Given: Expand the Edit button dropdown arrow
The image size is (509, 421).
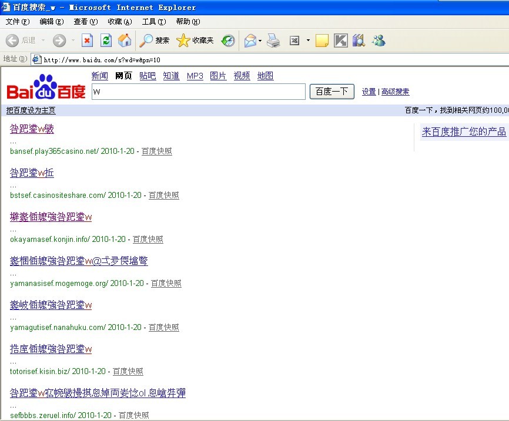Looking at the screenshot, I should (308, 41).
